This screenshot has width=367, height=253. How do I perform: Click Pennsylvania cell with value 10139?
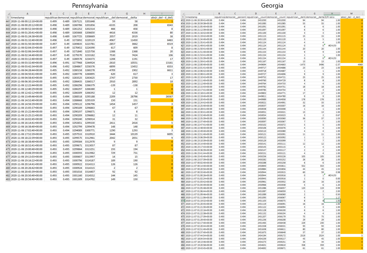[127, 134]
